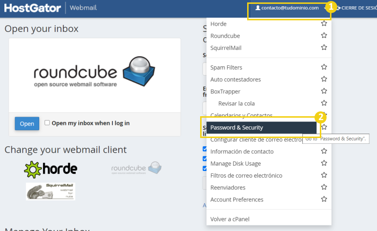Favorite Reenviadores with its star
This screenshot has height=231, width=377.
click(324, 187)
